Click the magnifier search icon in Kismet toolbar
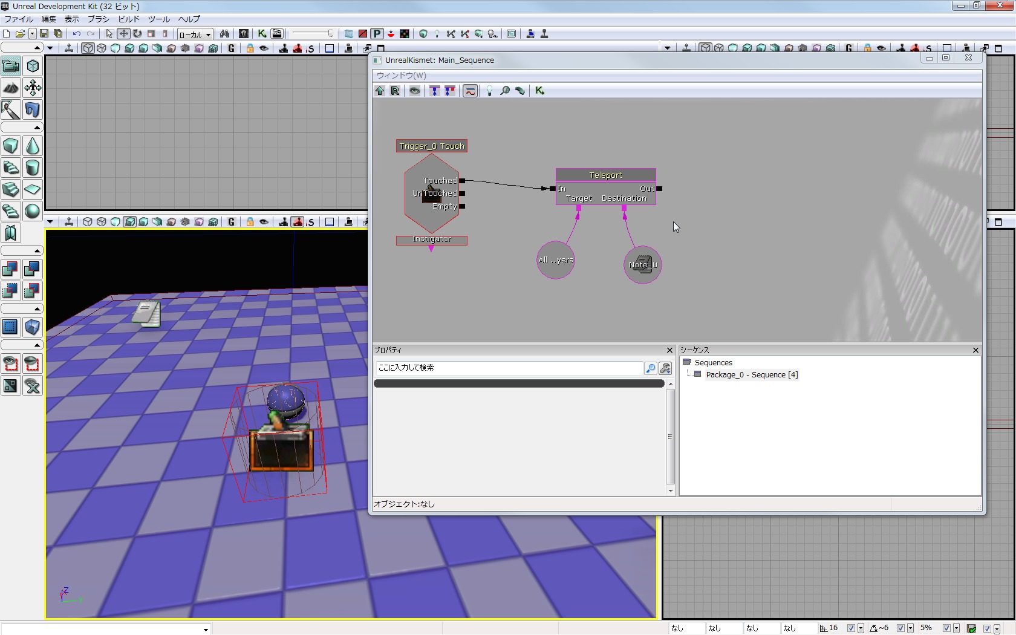Screen dimensions: 1016x635 click(504, 91)
